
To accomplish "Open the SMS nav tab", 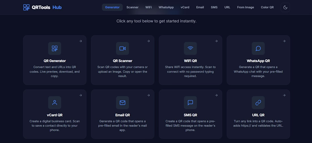I will (x=214, y=7).
